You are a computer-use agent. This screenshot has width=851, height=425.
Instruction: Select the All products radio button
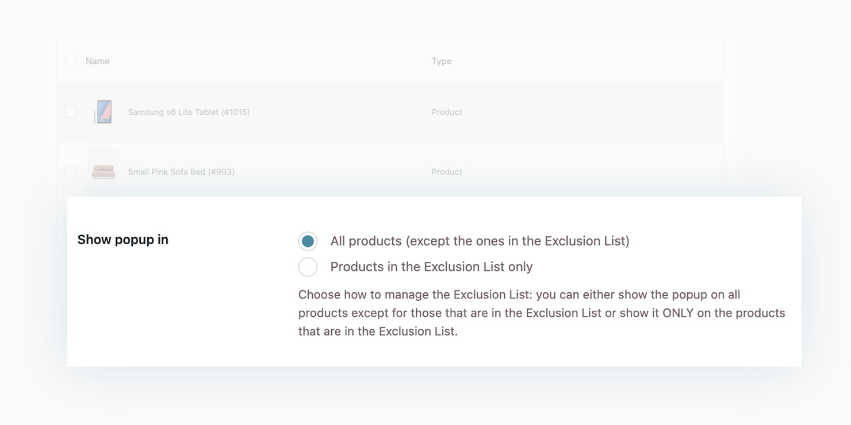point(308,241)
